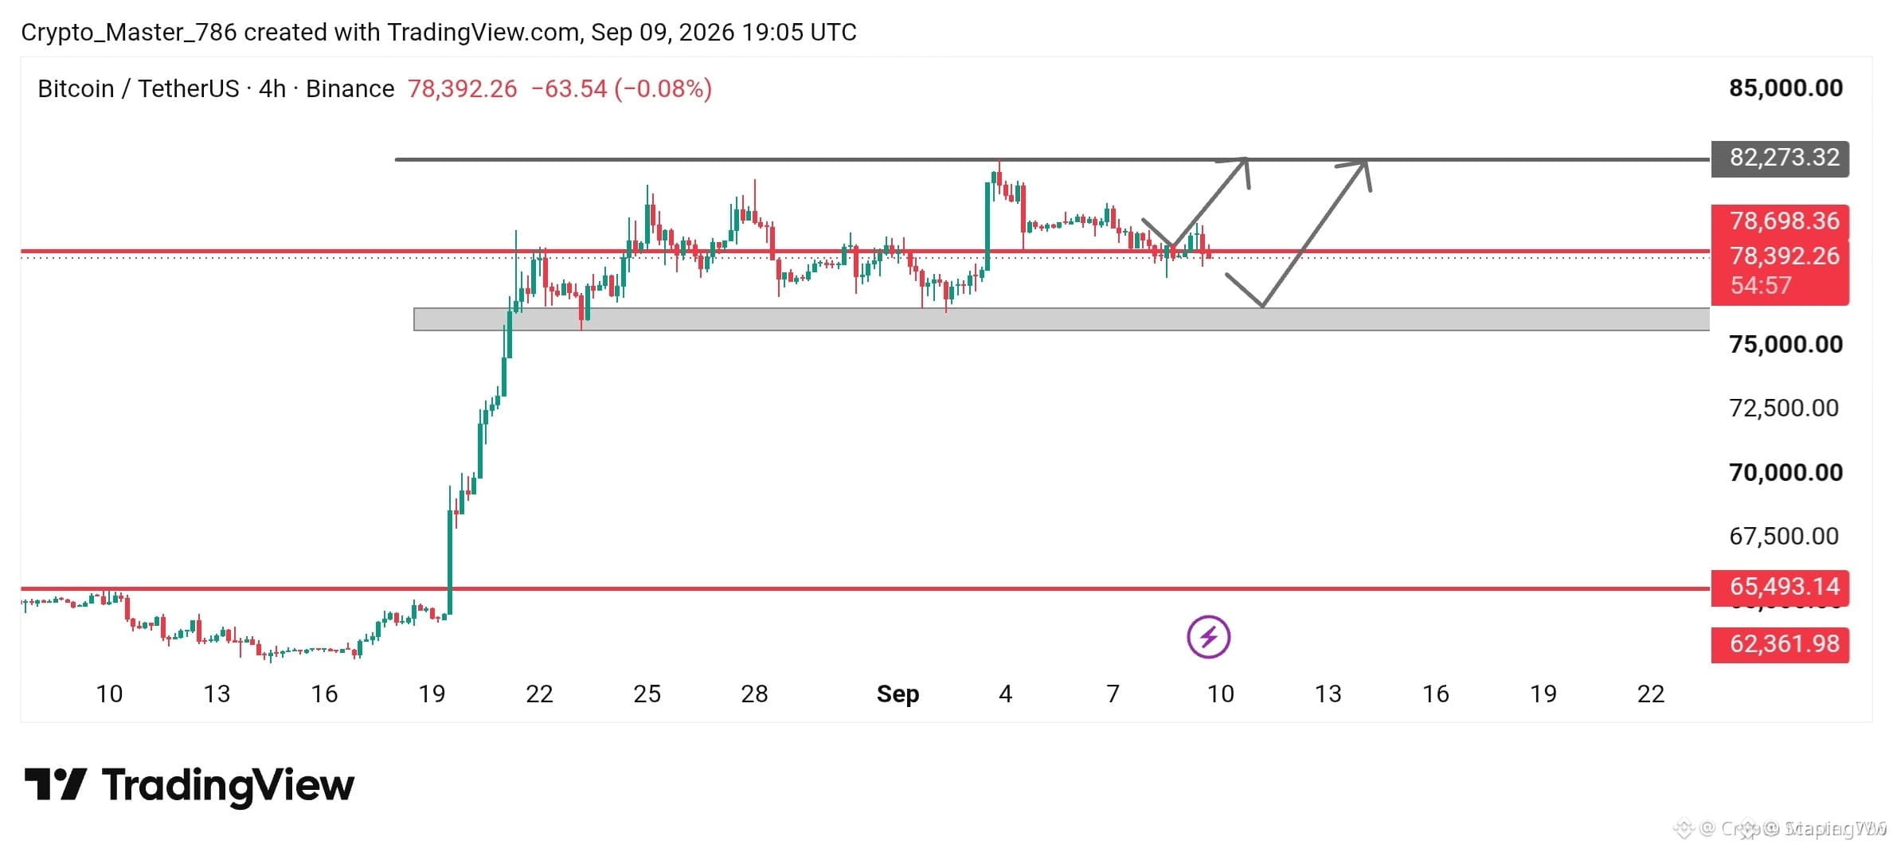Viewport: 1893px width, 848px height.
Task: Click the 62,361.98 price tag
Action: [1780, 644]
